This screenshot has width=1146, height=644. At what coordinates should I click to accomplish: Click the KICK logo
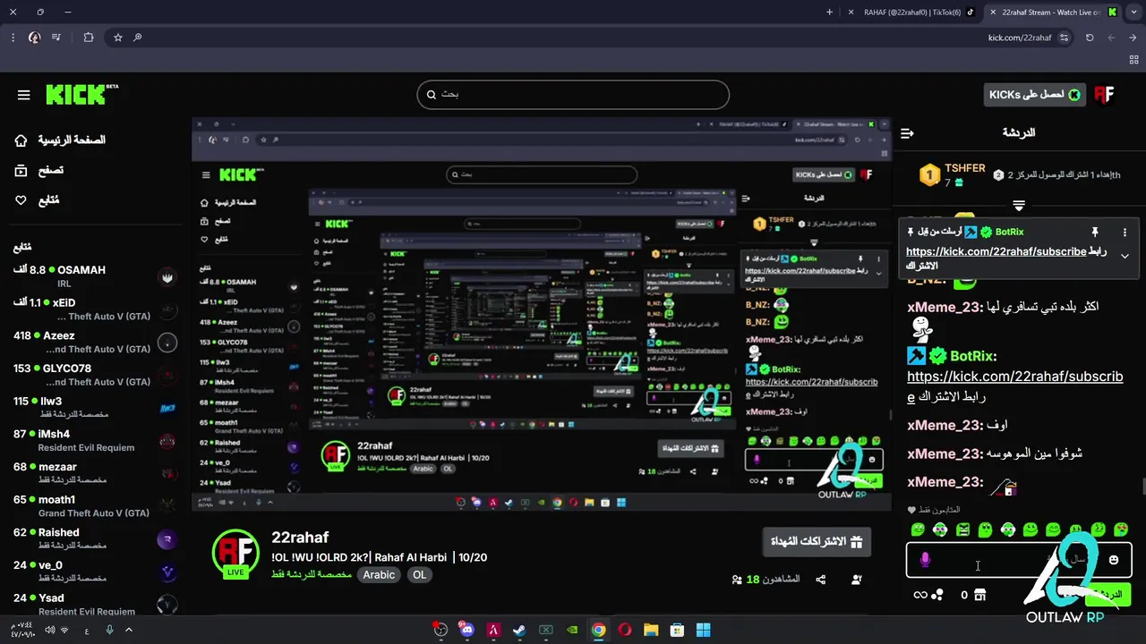coord(81,94)
